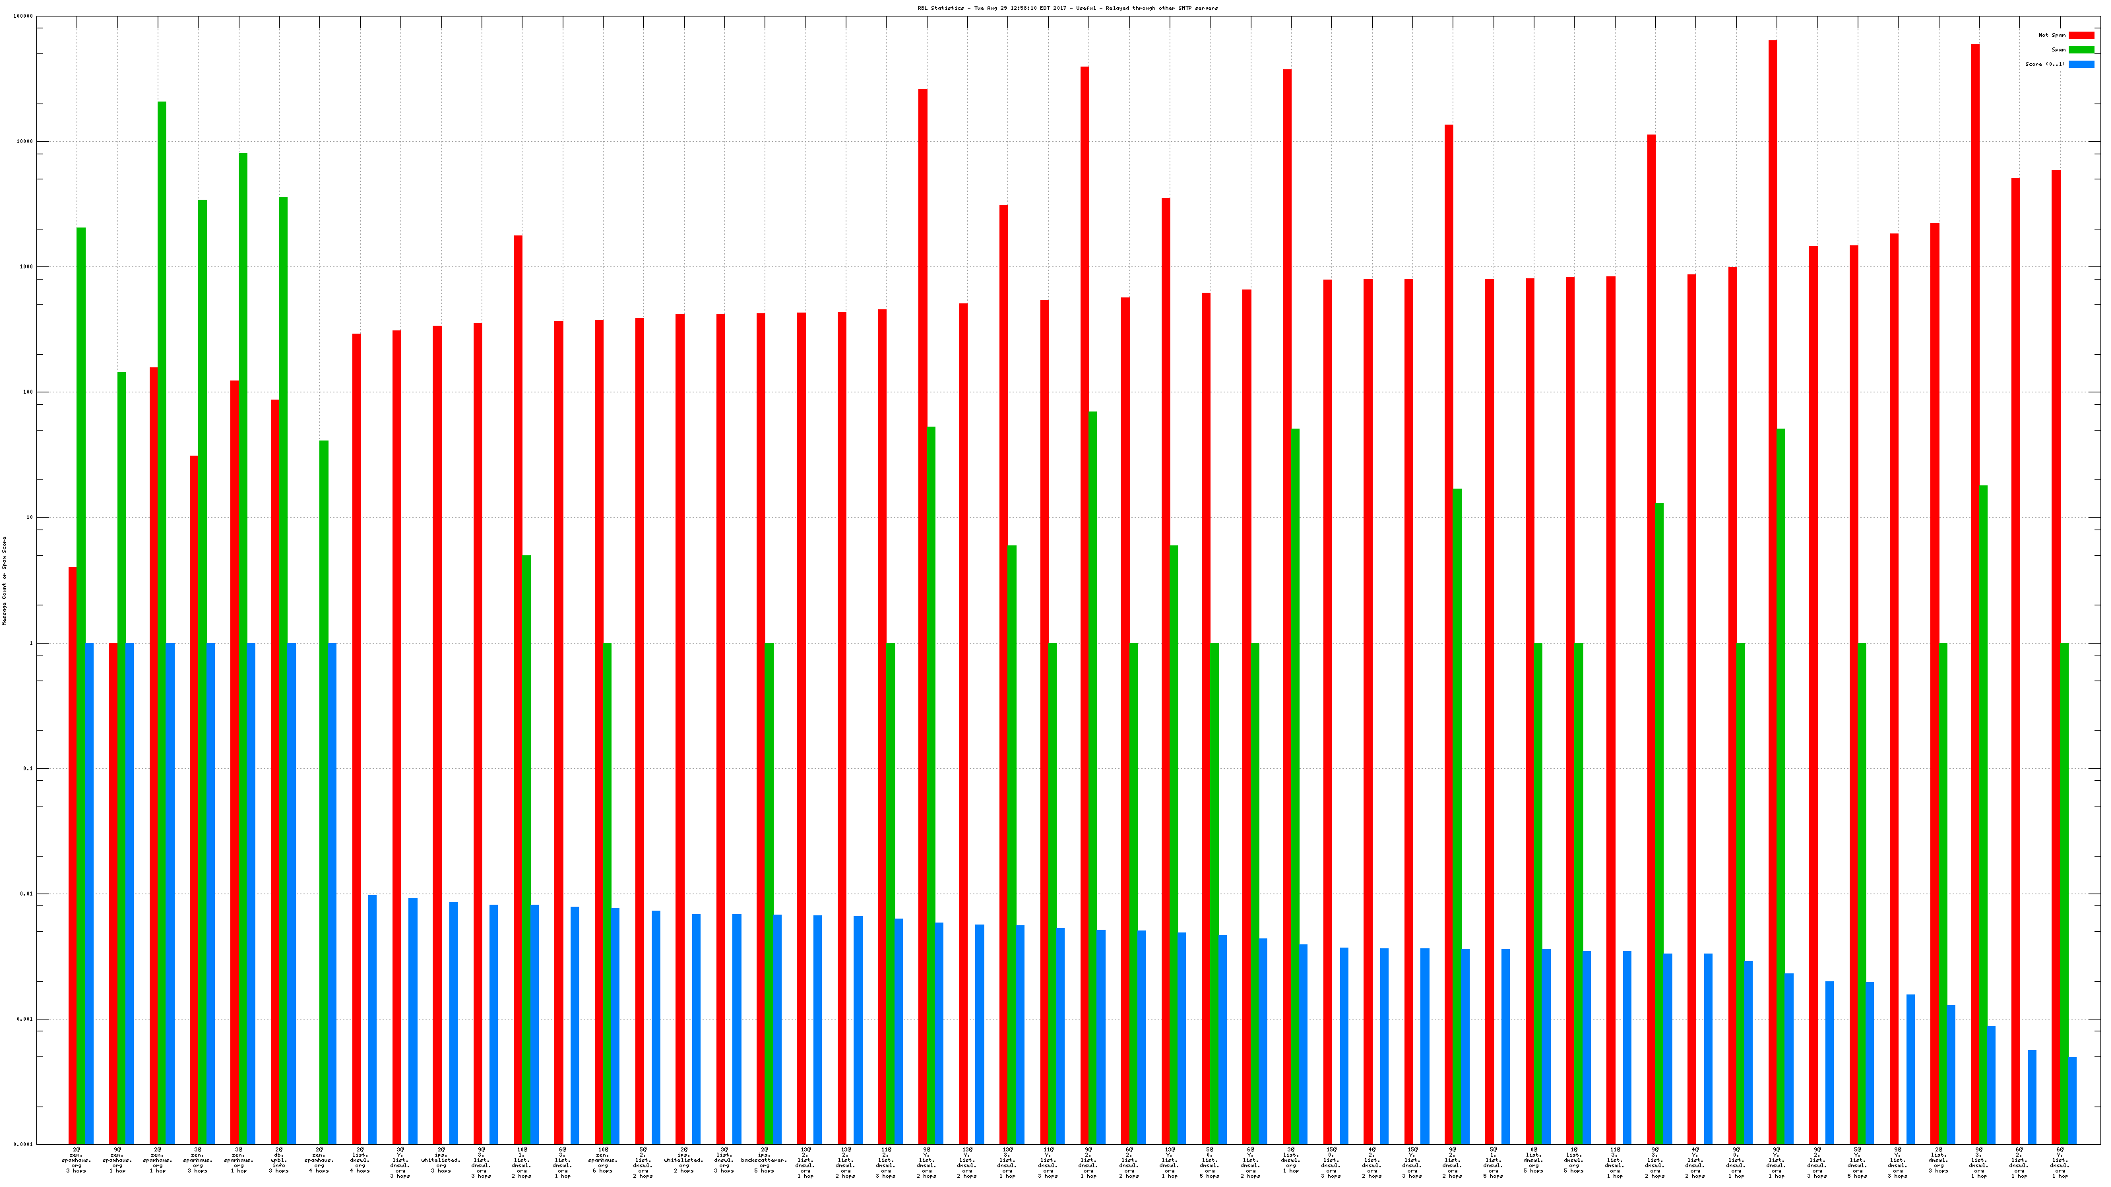Click the red Not Spam legend swatch
The image size is (2111, 1187).
(x=2081, y=35)
